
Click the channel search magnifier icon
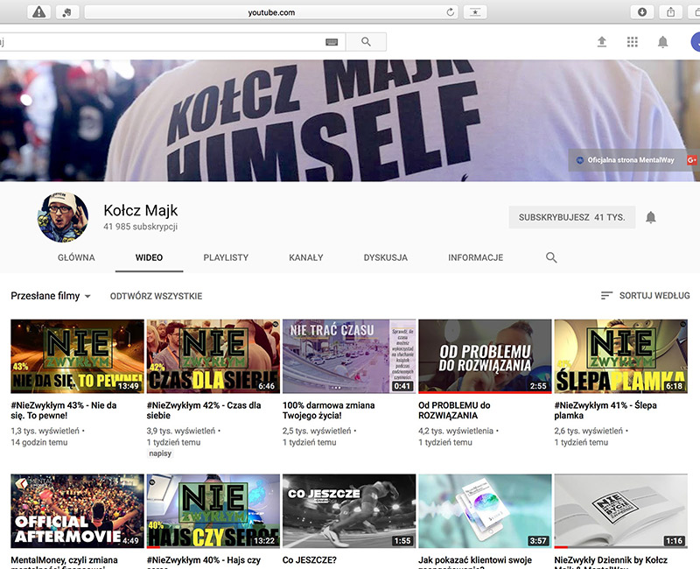pos(551,257)
